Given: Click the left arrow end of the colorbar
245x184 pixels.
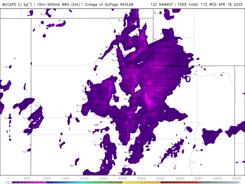Looking at the screenshot, I should [6, 182].
